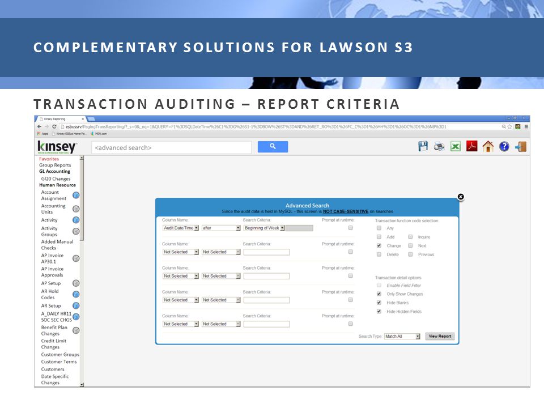Open Group Reports in sidebar
This screenshot has height=408, width=544.
click(55, 165)
